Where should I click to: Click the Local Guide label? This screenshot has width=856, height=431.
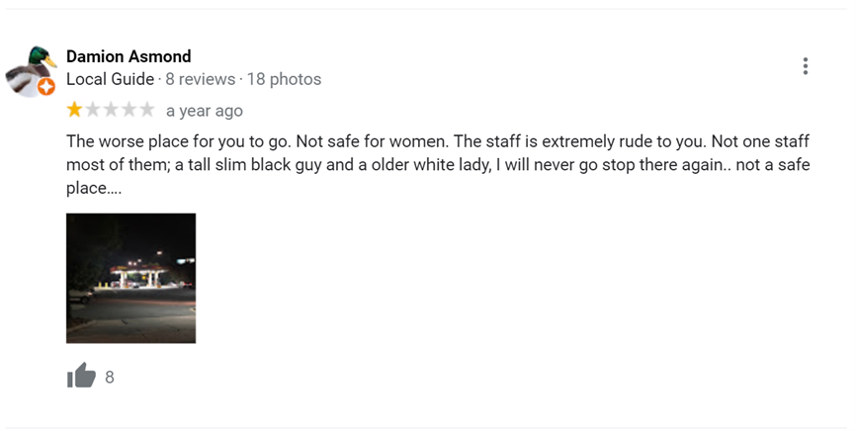coord(111,79)
